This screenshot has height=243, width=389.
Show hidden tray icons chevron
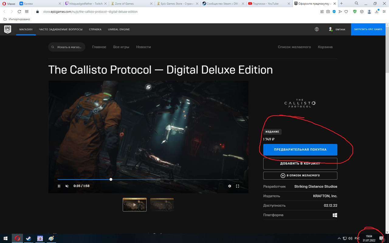pos(339,238)
